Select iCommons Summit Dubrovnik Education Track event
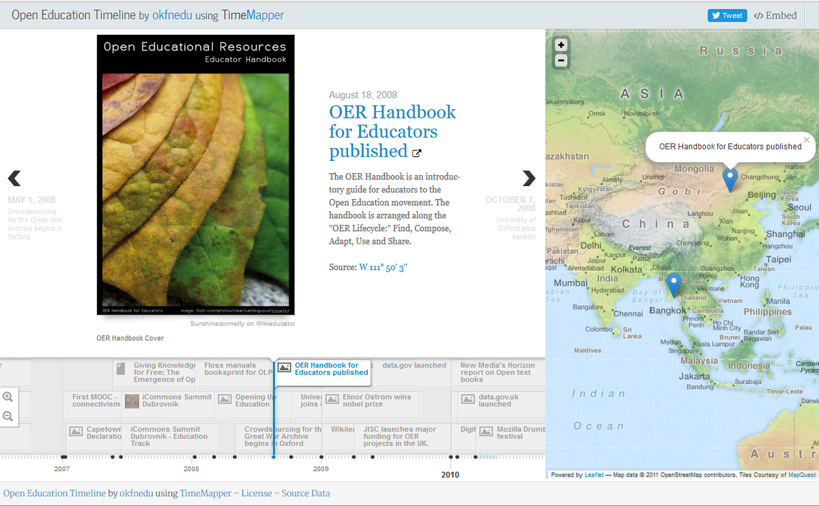The height and width of the screenshot is (506, 819). click(x=169, y=438)
